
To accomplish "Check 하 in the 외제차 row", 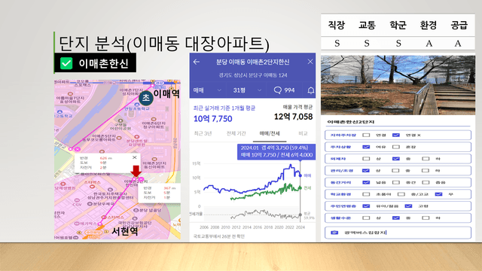I will tap(426, 159).
